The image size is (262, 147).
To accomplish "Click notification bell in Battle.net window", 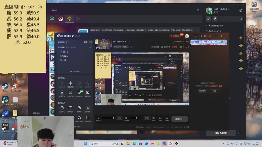I will point(198,11).
